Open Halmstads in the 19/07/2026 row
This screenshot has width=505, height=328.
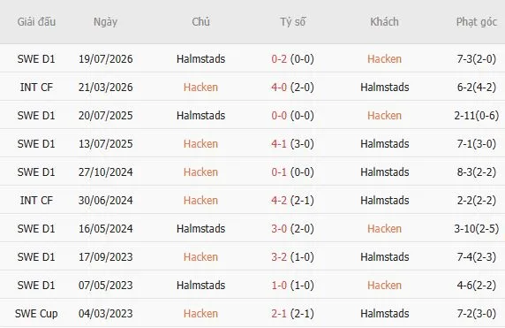(200, 59)
